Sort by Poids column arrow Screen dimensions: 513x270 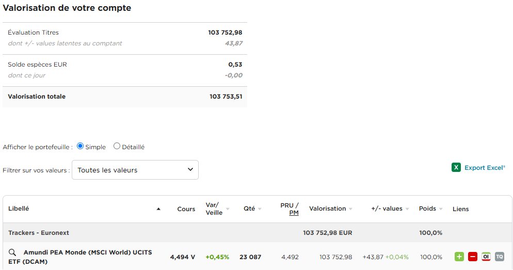[441, 209]
